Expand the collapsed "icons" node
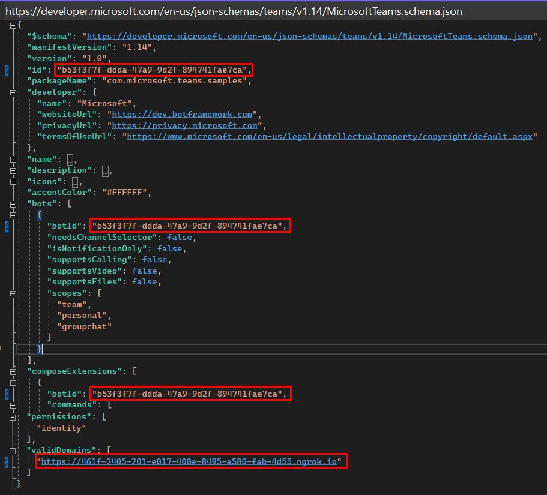547x495 pixels. [x=13, y=182]
